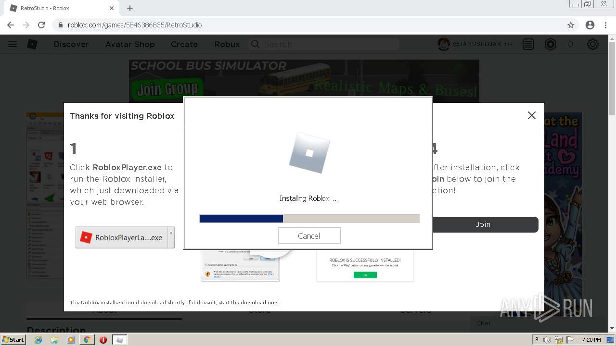
Task: Click the browser address bar URL
Action: tap(135, 25)
